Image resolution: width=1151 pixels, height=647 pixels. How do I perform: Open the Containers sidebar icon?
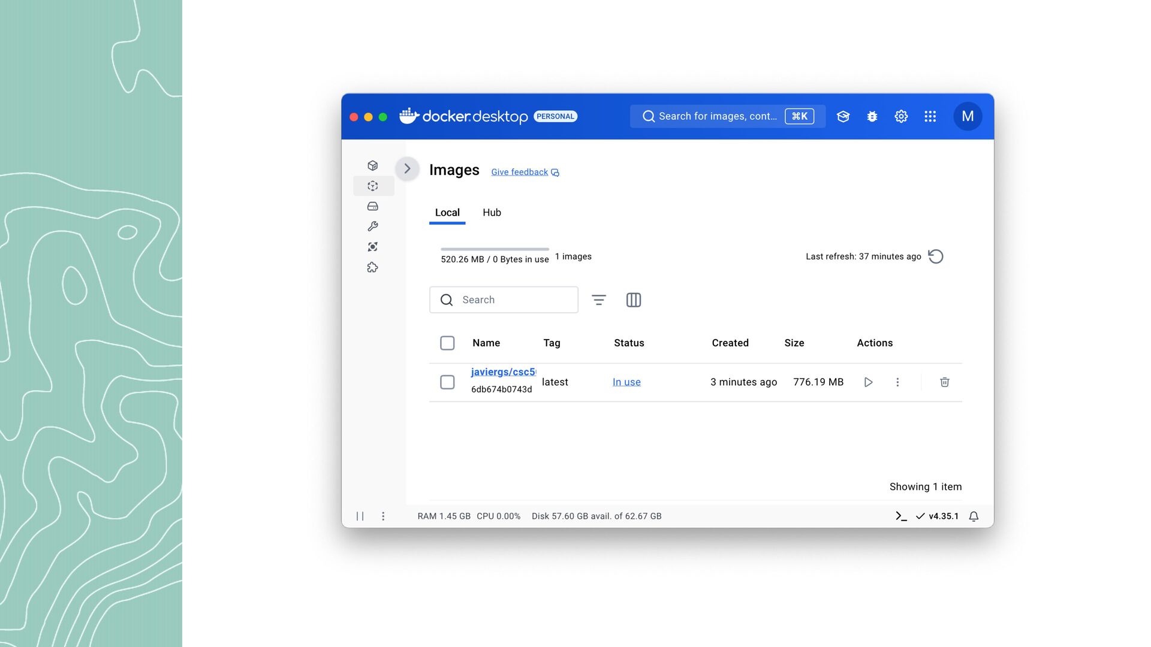[x=372, y=165]
